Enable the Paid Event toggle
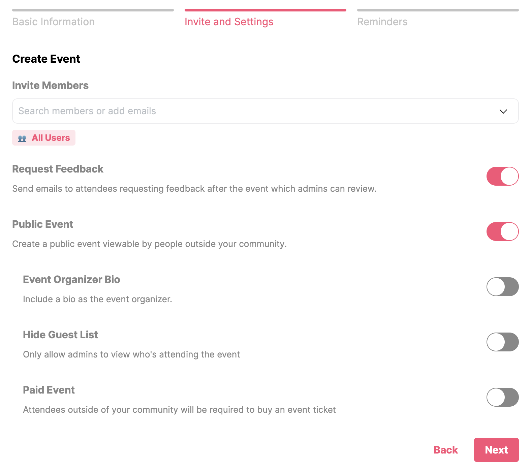Image resolution: width=531 pixels, height=469 pixels. pos(502,397)
